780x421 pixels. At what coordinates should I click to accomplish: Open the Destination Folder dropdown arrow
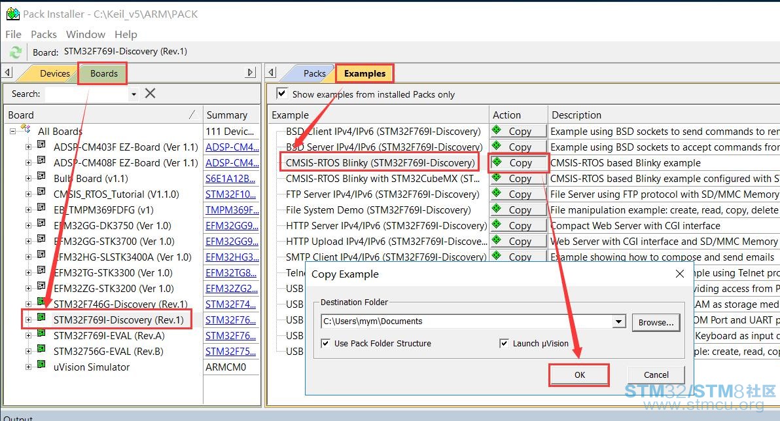tap(618, 321)
